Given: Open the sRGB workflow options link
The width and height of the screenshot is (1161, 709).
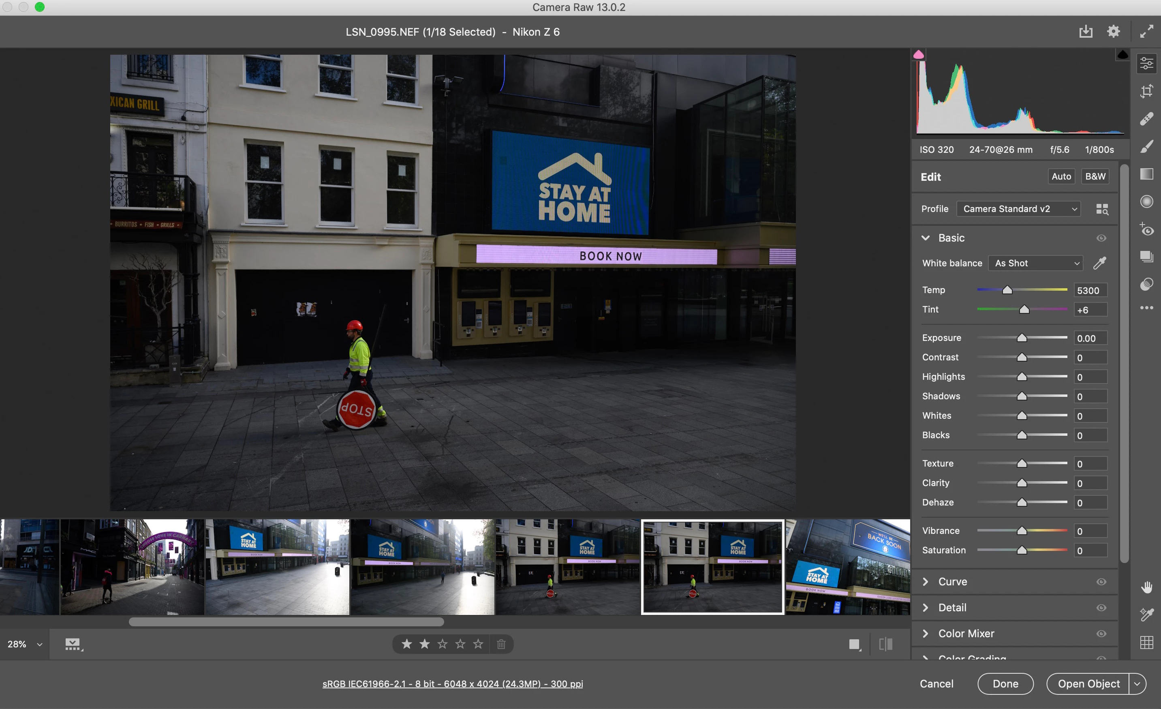Looking at the screenshot, I should (x=452, y=683).
